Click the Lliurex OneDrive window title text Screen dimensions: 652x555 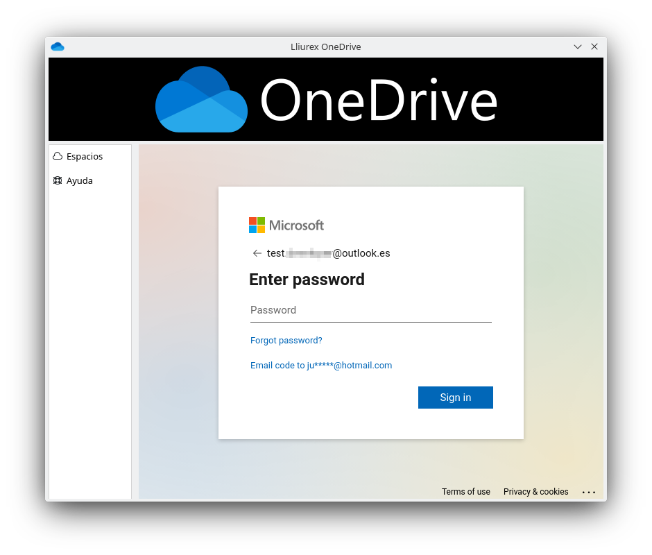click(x=325, y=46)
